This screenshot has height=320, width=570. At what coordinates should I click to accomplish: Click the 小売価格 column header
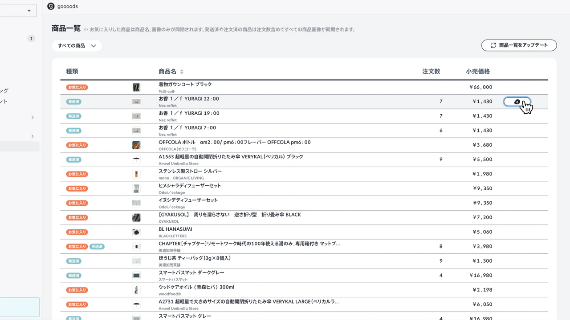point(478,72)
